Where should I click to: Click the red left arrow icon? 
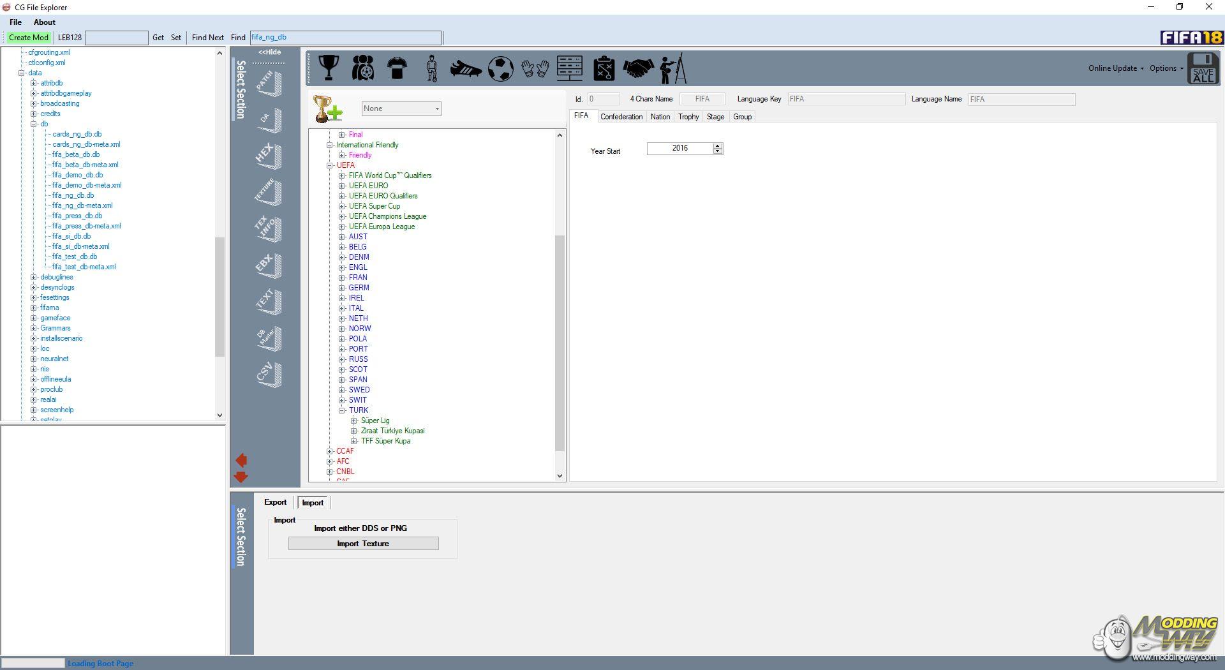pyautogui.click(x=241, y=460)
